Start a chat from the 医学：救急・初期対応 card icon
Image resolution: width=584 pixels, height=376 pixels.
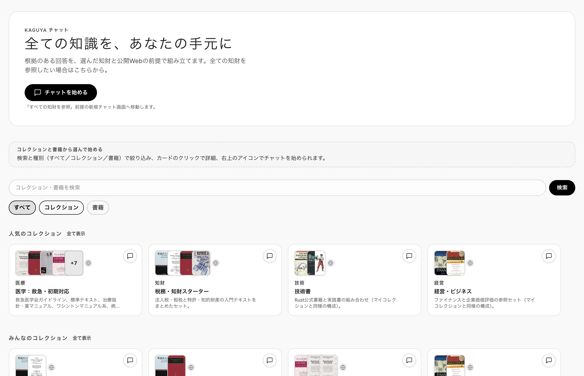[130, 256]
